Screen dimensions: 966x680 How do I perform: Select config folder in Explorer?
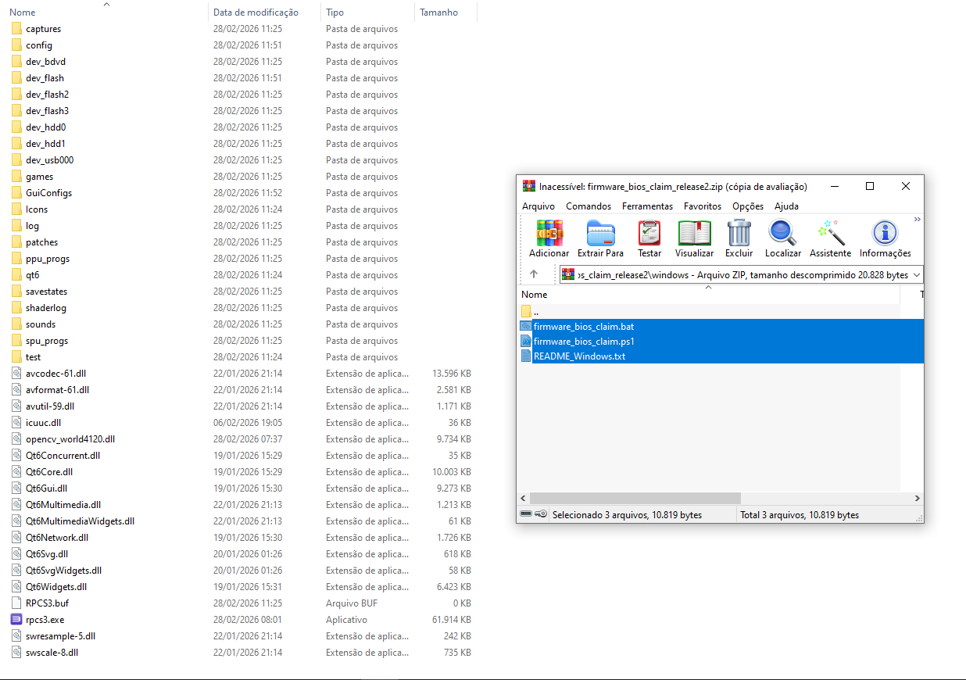tap(38, 45)
